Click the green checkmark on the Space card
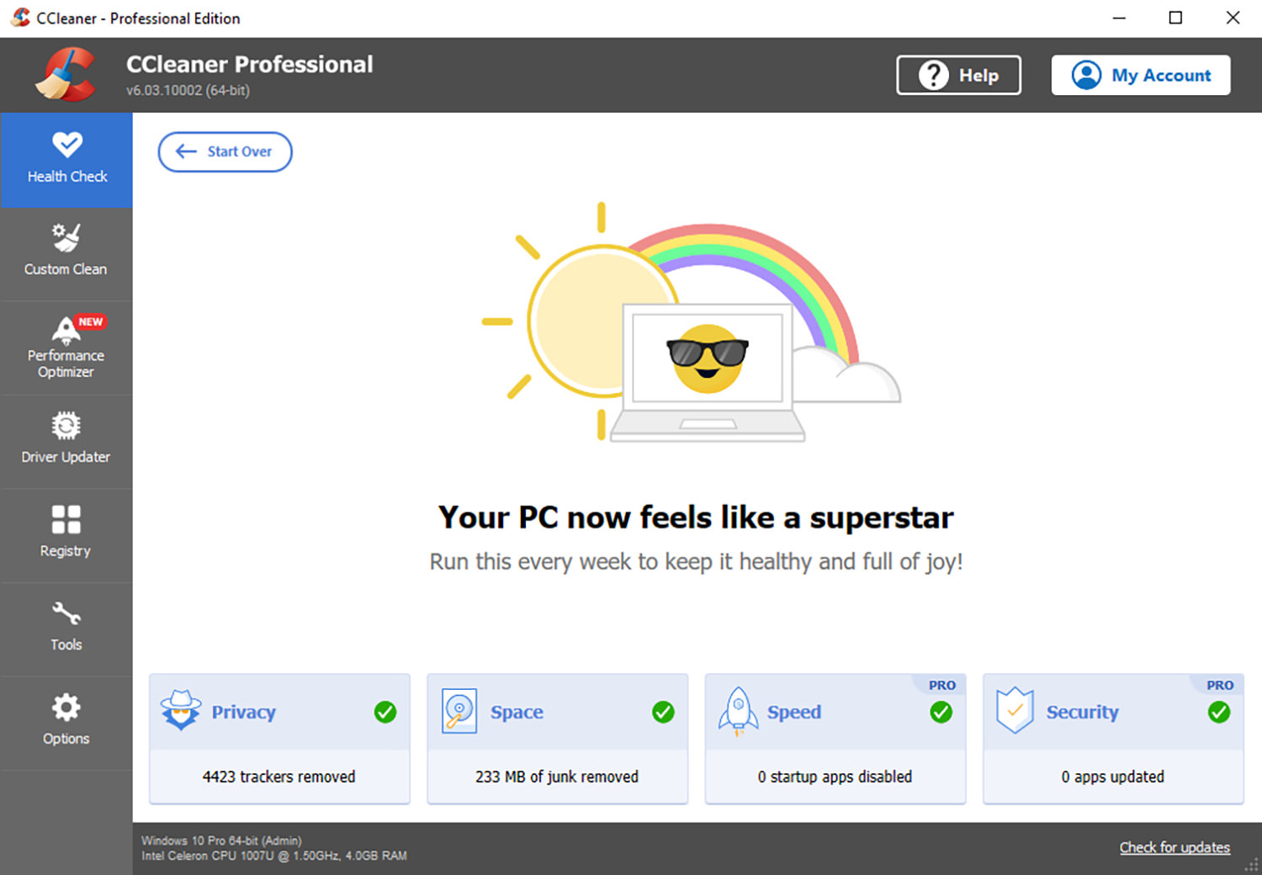 (663, 712)
